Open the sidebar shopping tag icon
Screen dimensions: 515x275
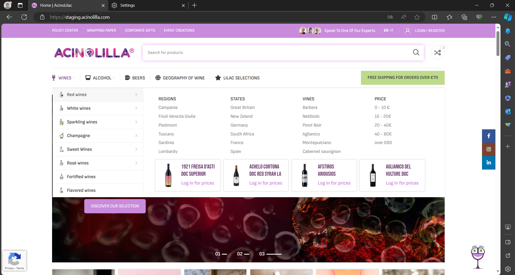click(x=508, y=58)
